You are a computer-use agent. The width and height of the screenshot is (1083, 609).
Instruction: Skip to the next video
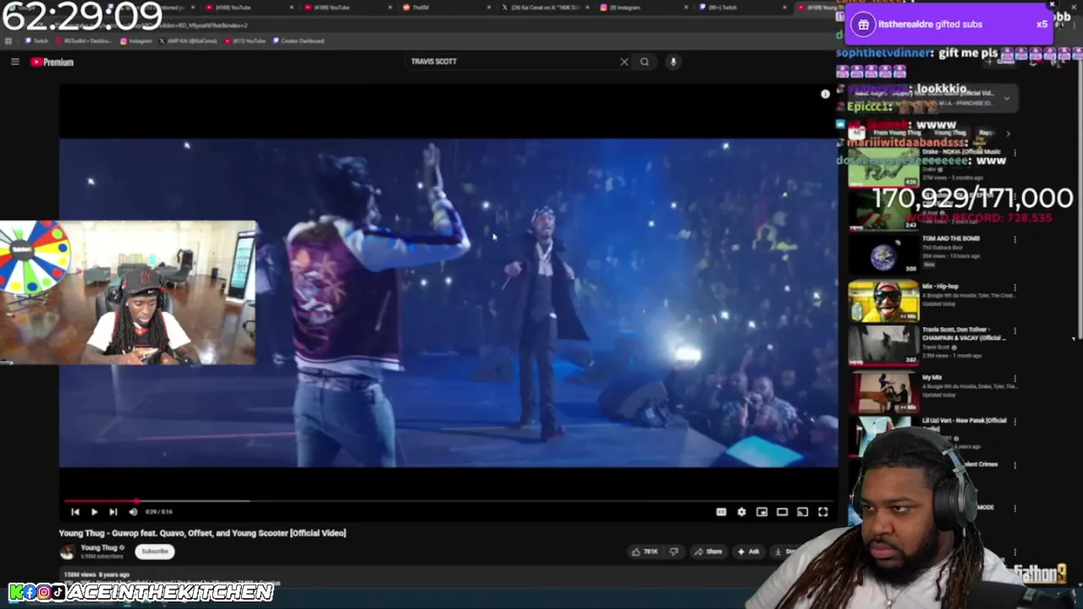pos(113,512)
